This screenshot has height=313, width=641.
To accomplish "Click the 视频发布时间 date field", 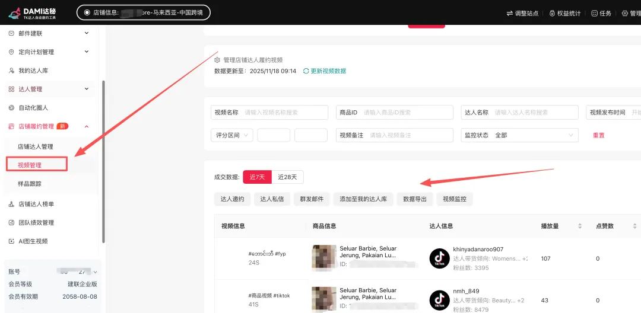I will tap(613, 112).
